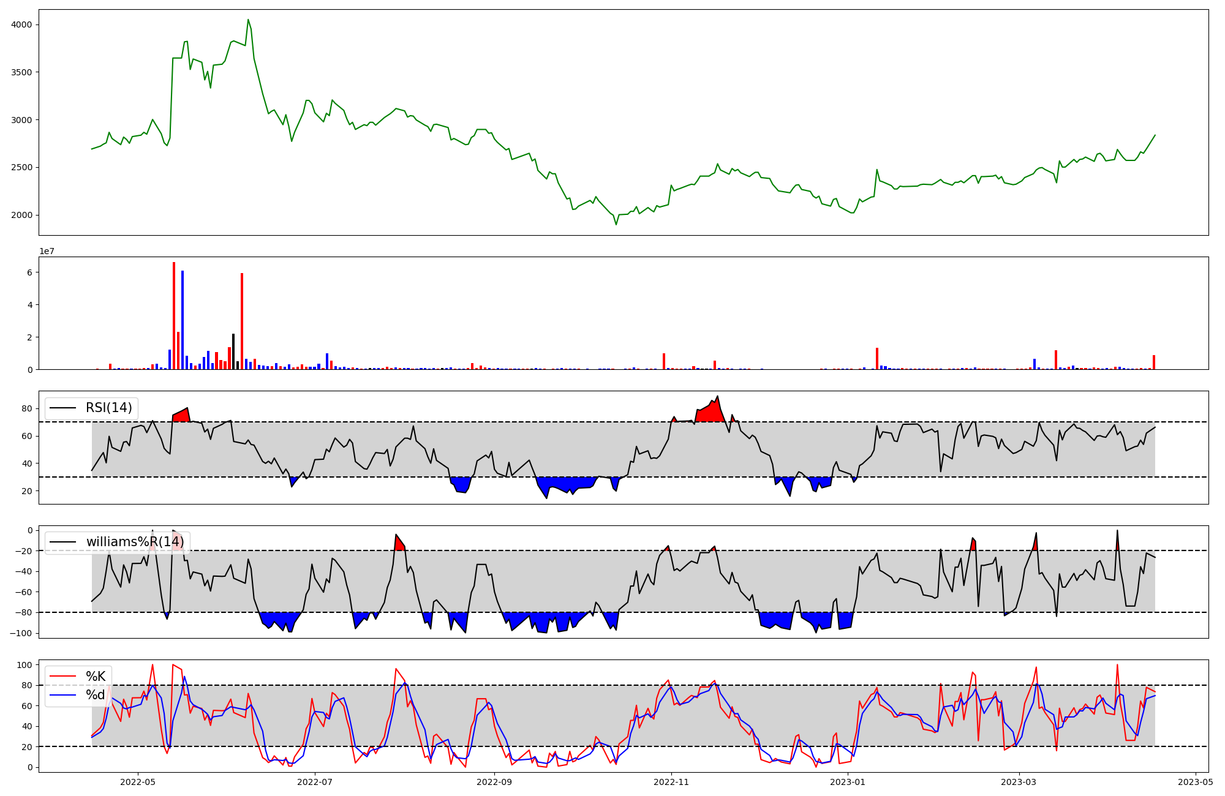Click the 2000 price axis label
The image size is (1225, 796).
click(21, 215)
